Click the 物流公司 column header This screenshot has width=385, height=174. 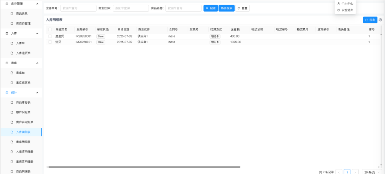[257, 29]
